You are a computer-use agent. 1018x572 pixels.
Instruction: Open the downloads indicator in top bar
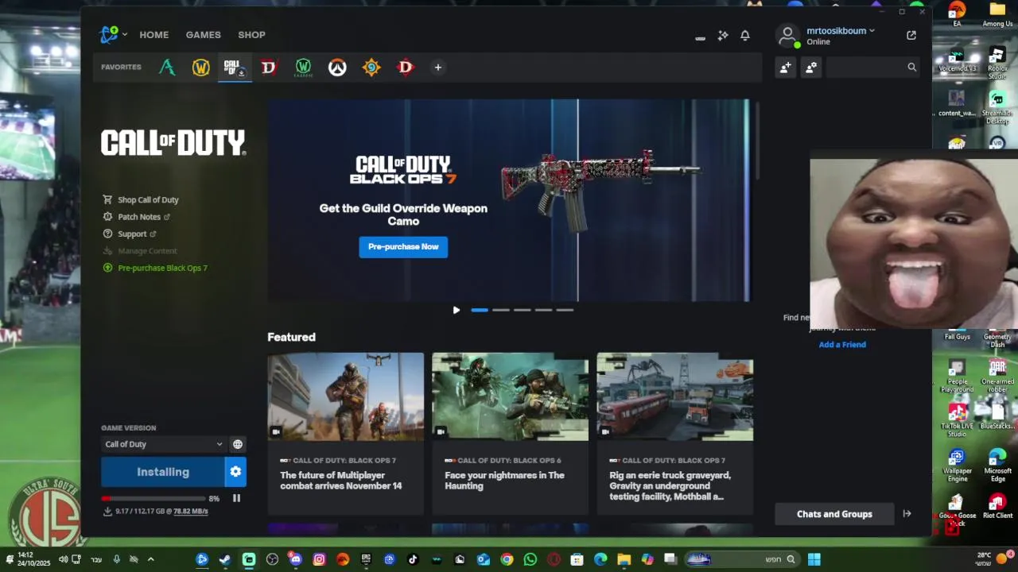(x=700, y=37)
